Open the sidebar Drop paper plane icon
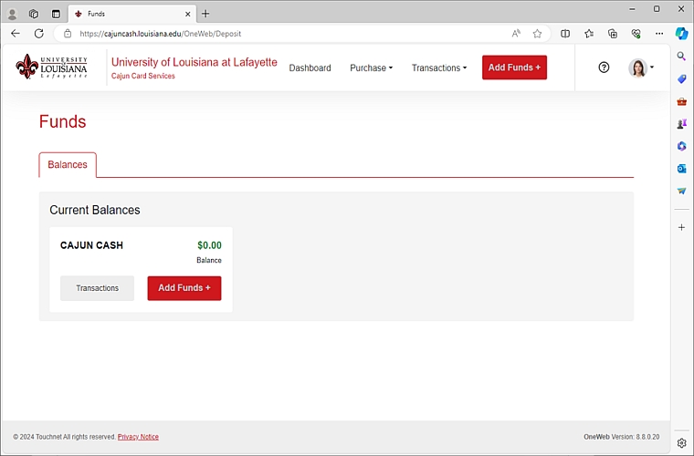The width and height of the screenshot is (694, 456). (x=681, y=191)
